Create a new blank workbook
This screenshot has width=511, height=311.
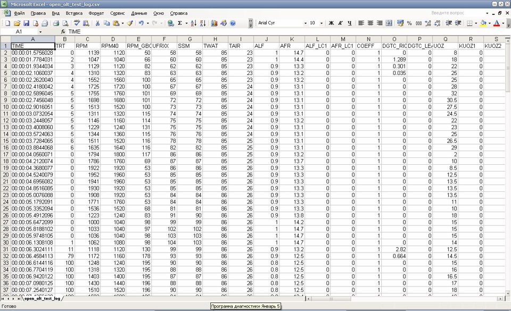click(x=7, y=23)
